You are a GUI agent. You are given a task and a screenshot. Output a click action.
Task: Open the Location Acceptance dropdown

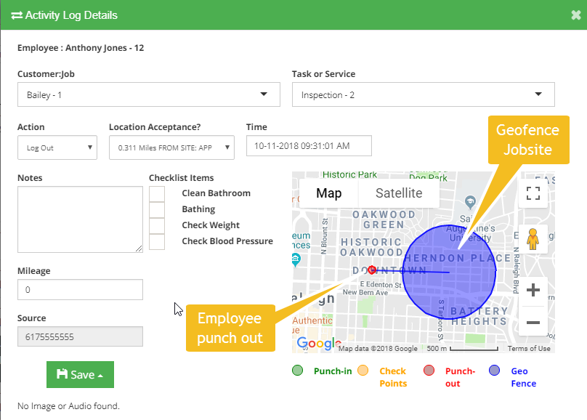click(172, 148)
